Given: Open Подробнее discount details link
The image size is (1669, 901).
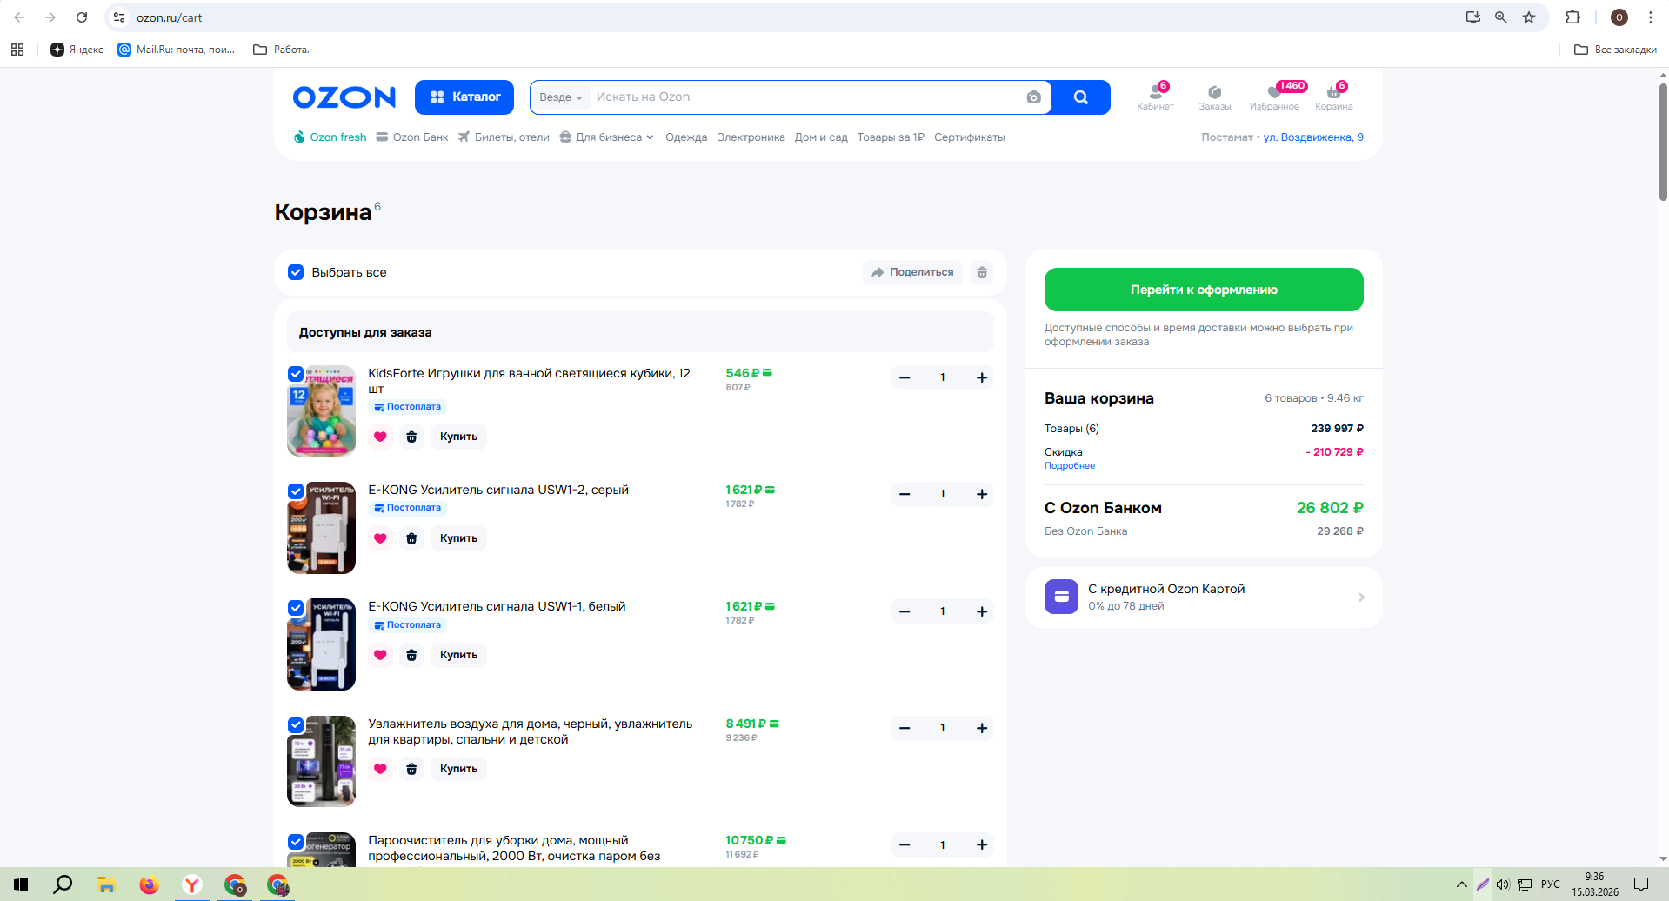Looking at the screenshot, I should (x=1070, y=466).
